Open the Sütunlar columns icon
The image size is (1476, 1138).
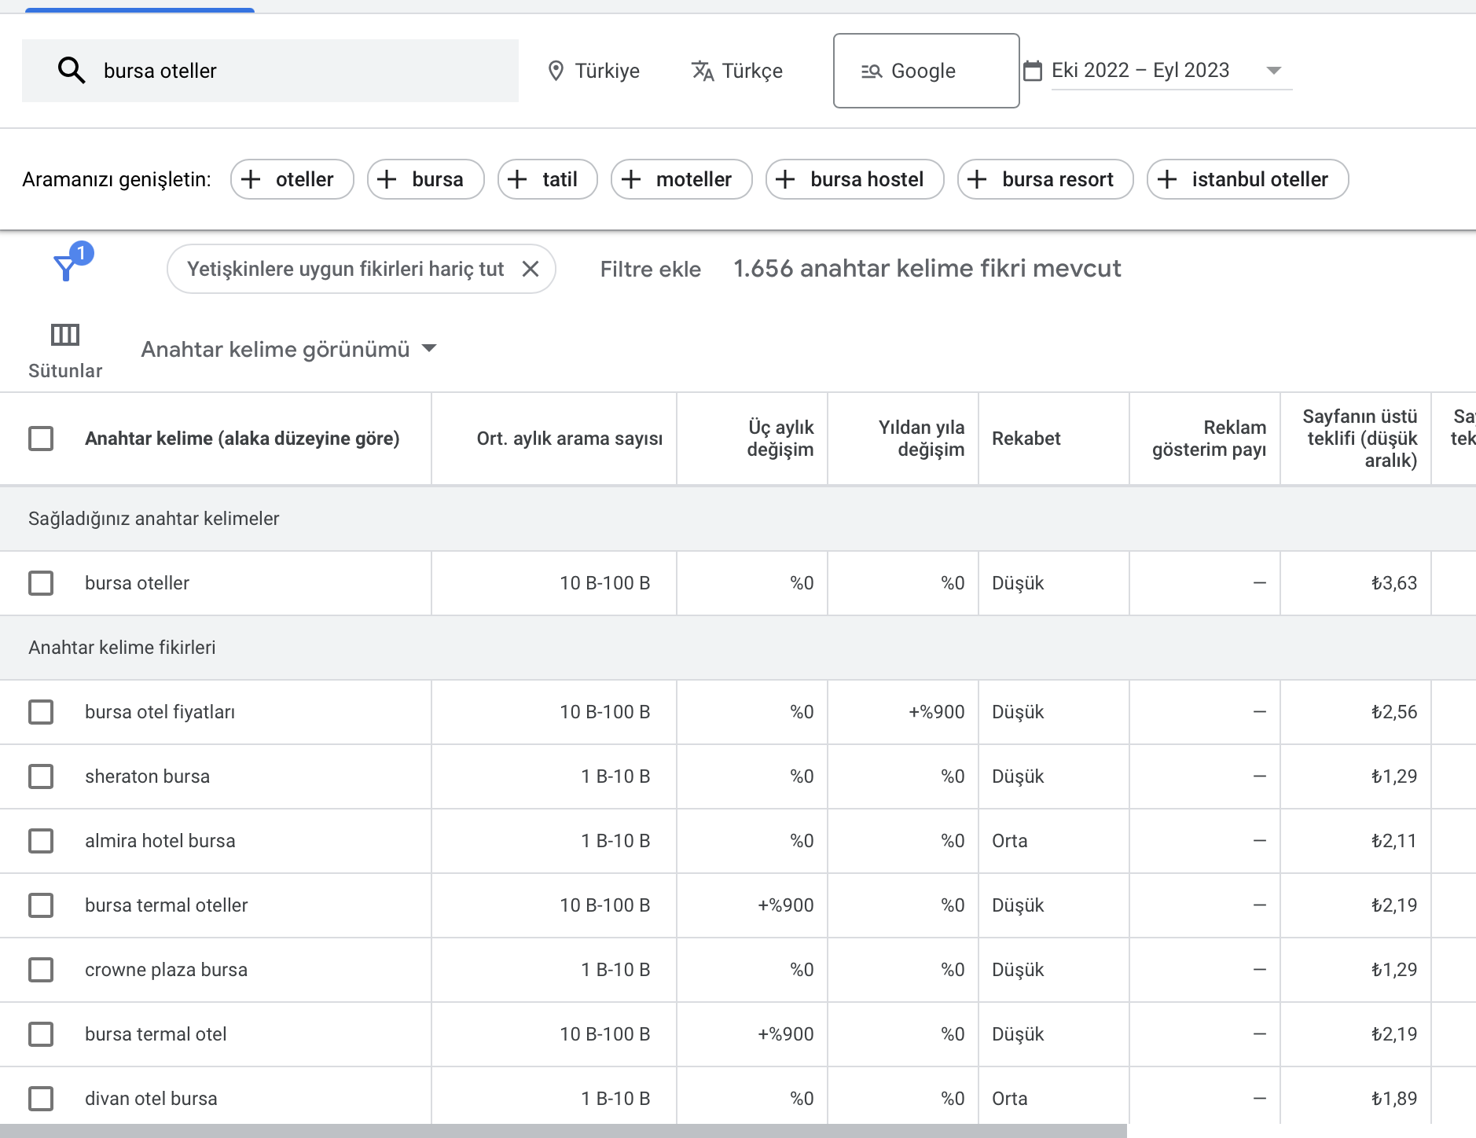tap(65, 335)
